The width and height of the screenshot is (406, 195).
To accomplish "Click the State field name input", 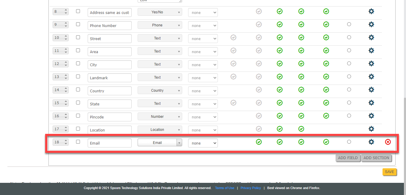I will [109, 104].
